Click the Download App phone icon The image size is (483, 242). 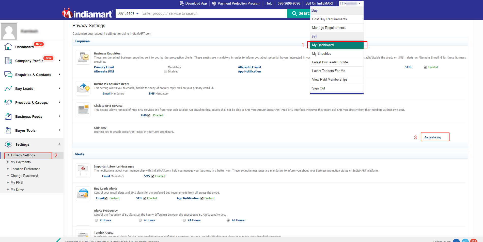click(182, 3)
